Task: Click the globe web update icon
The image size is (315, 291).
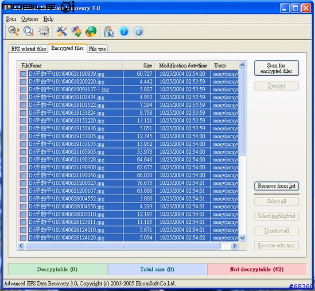Action: click(91, 32)
